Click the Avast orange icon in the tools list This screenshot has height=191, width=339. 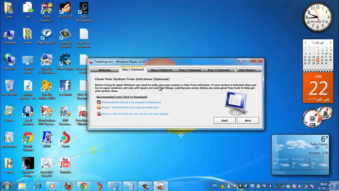[99, 107]
